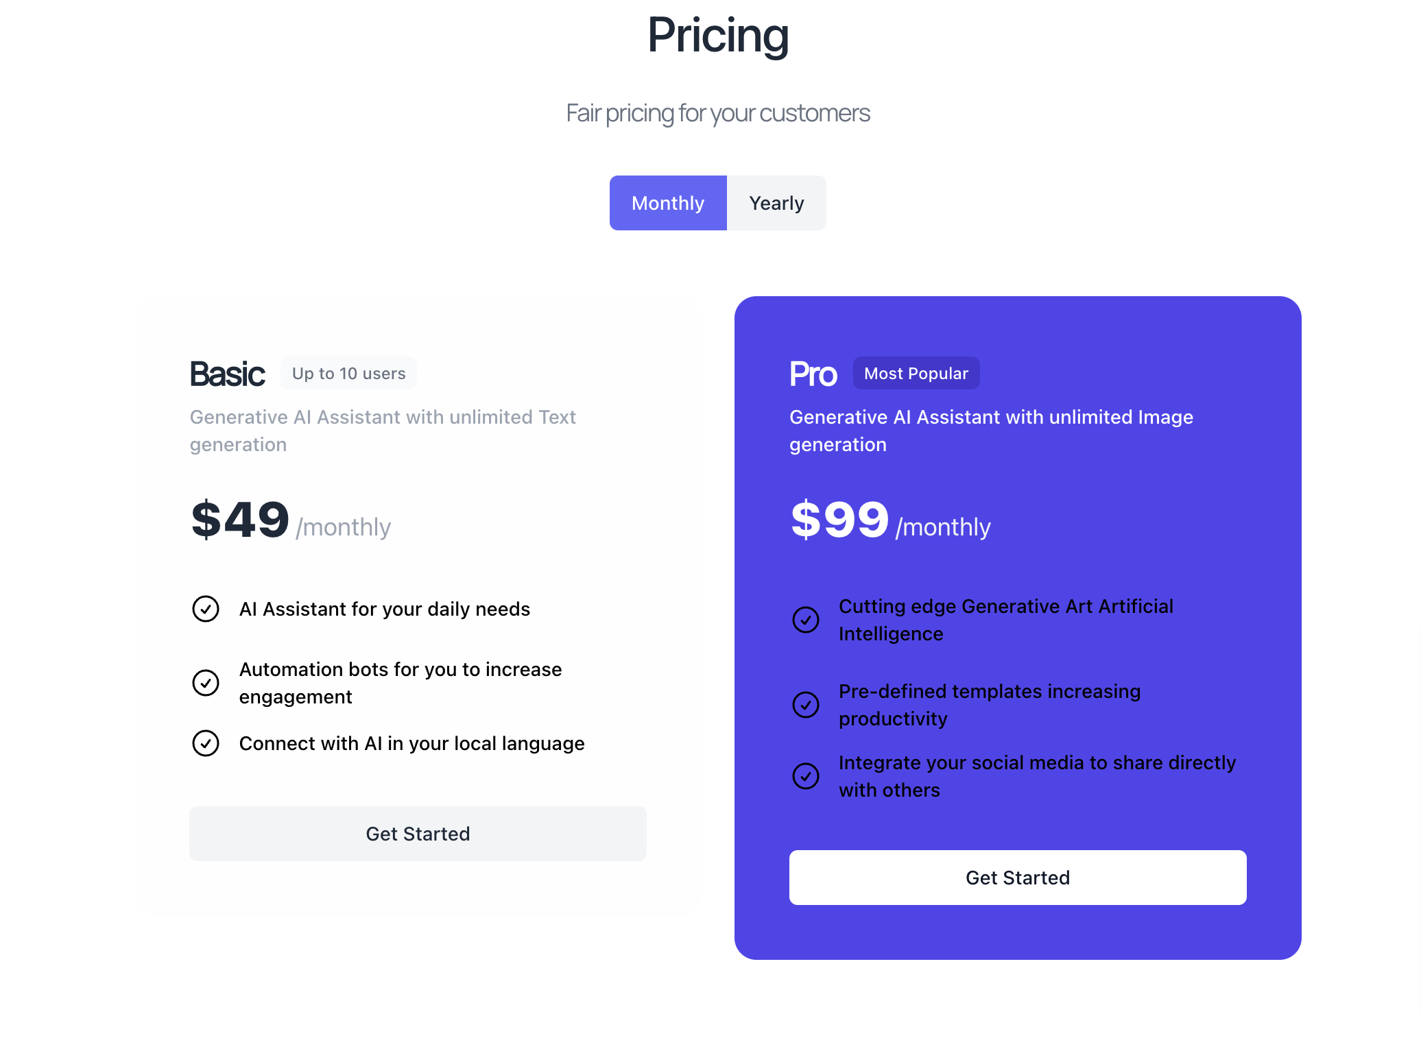Click checkmark icon for local language feature

(206, 743)
